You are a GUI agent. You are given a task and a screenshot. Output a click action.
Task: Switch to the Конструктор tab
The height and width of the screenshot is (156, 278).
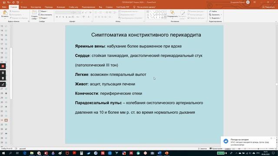pos(36,7)
